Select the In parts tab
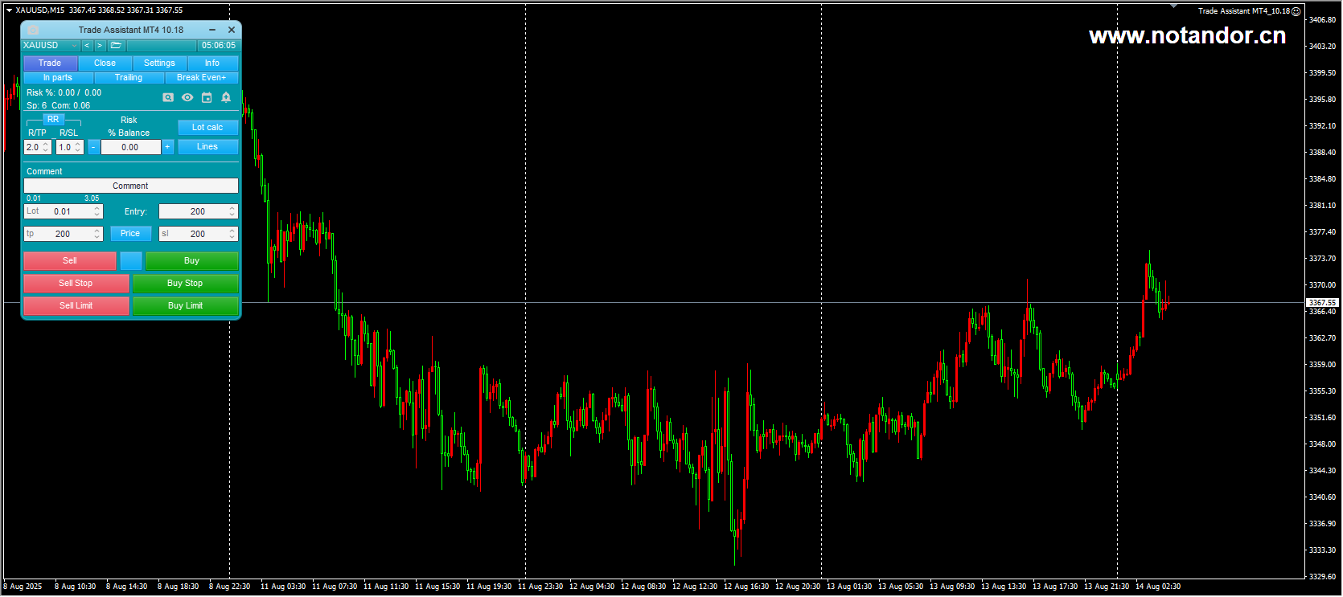This screenshot has width=1343, height=597. click(x=58, y=78)
